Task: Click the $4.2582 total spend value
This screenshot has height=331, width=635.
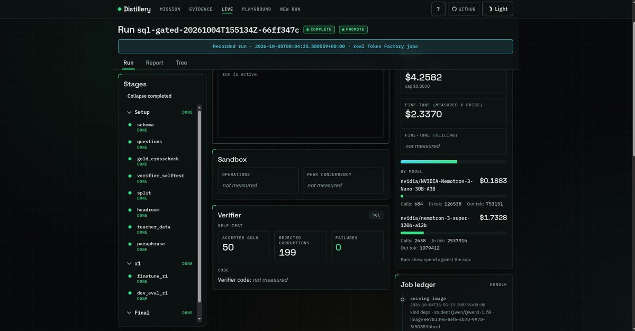Action: pyautogui.click(x=423, y=77)
